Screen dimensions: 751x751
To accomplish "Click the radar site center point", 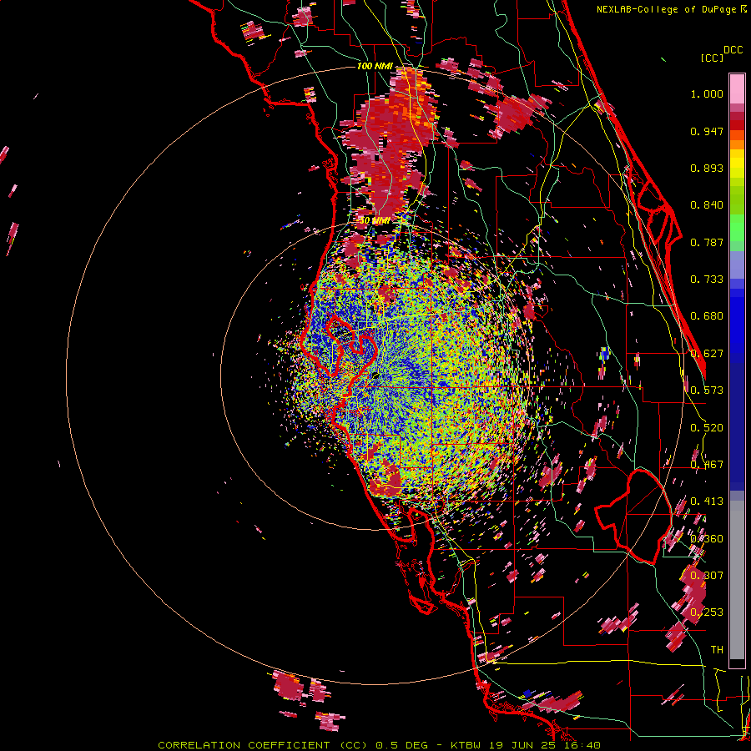I will point(375,376).
